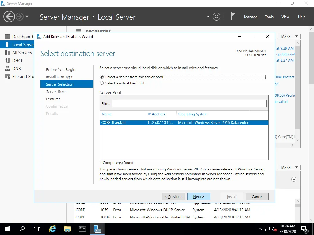
Task: Click the Server Pool Filter input field
Action: [189, 103]
